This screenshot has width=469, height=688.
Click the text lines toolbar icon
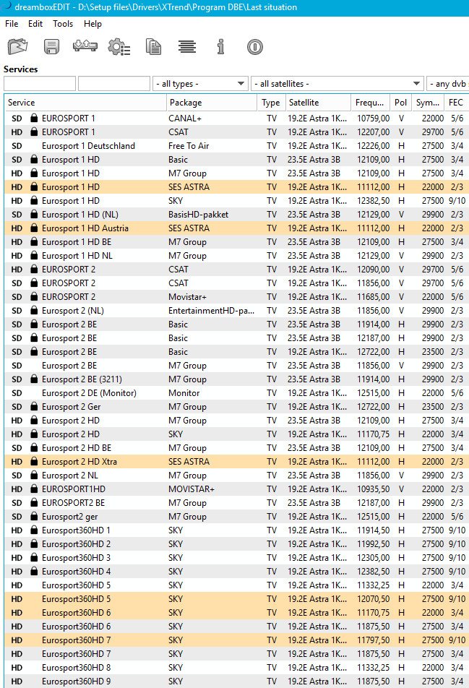(x=187, y=46)
